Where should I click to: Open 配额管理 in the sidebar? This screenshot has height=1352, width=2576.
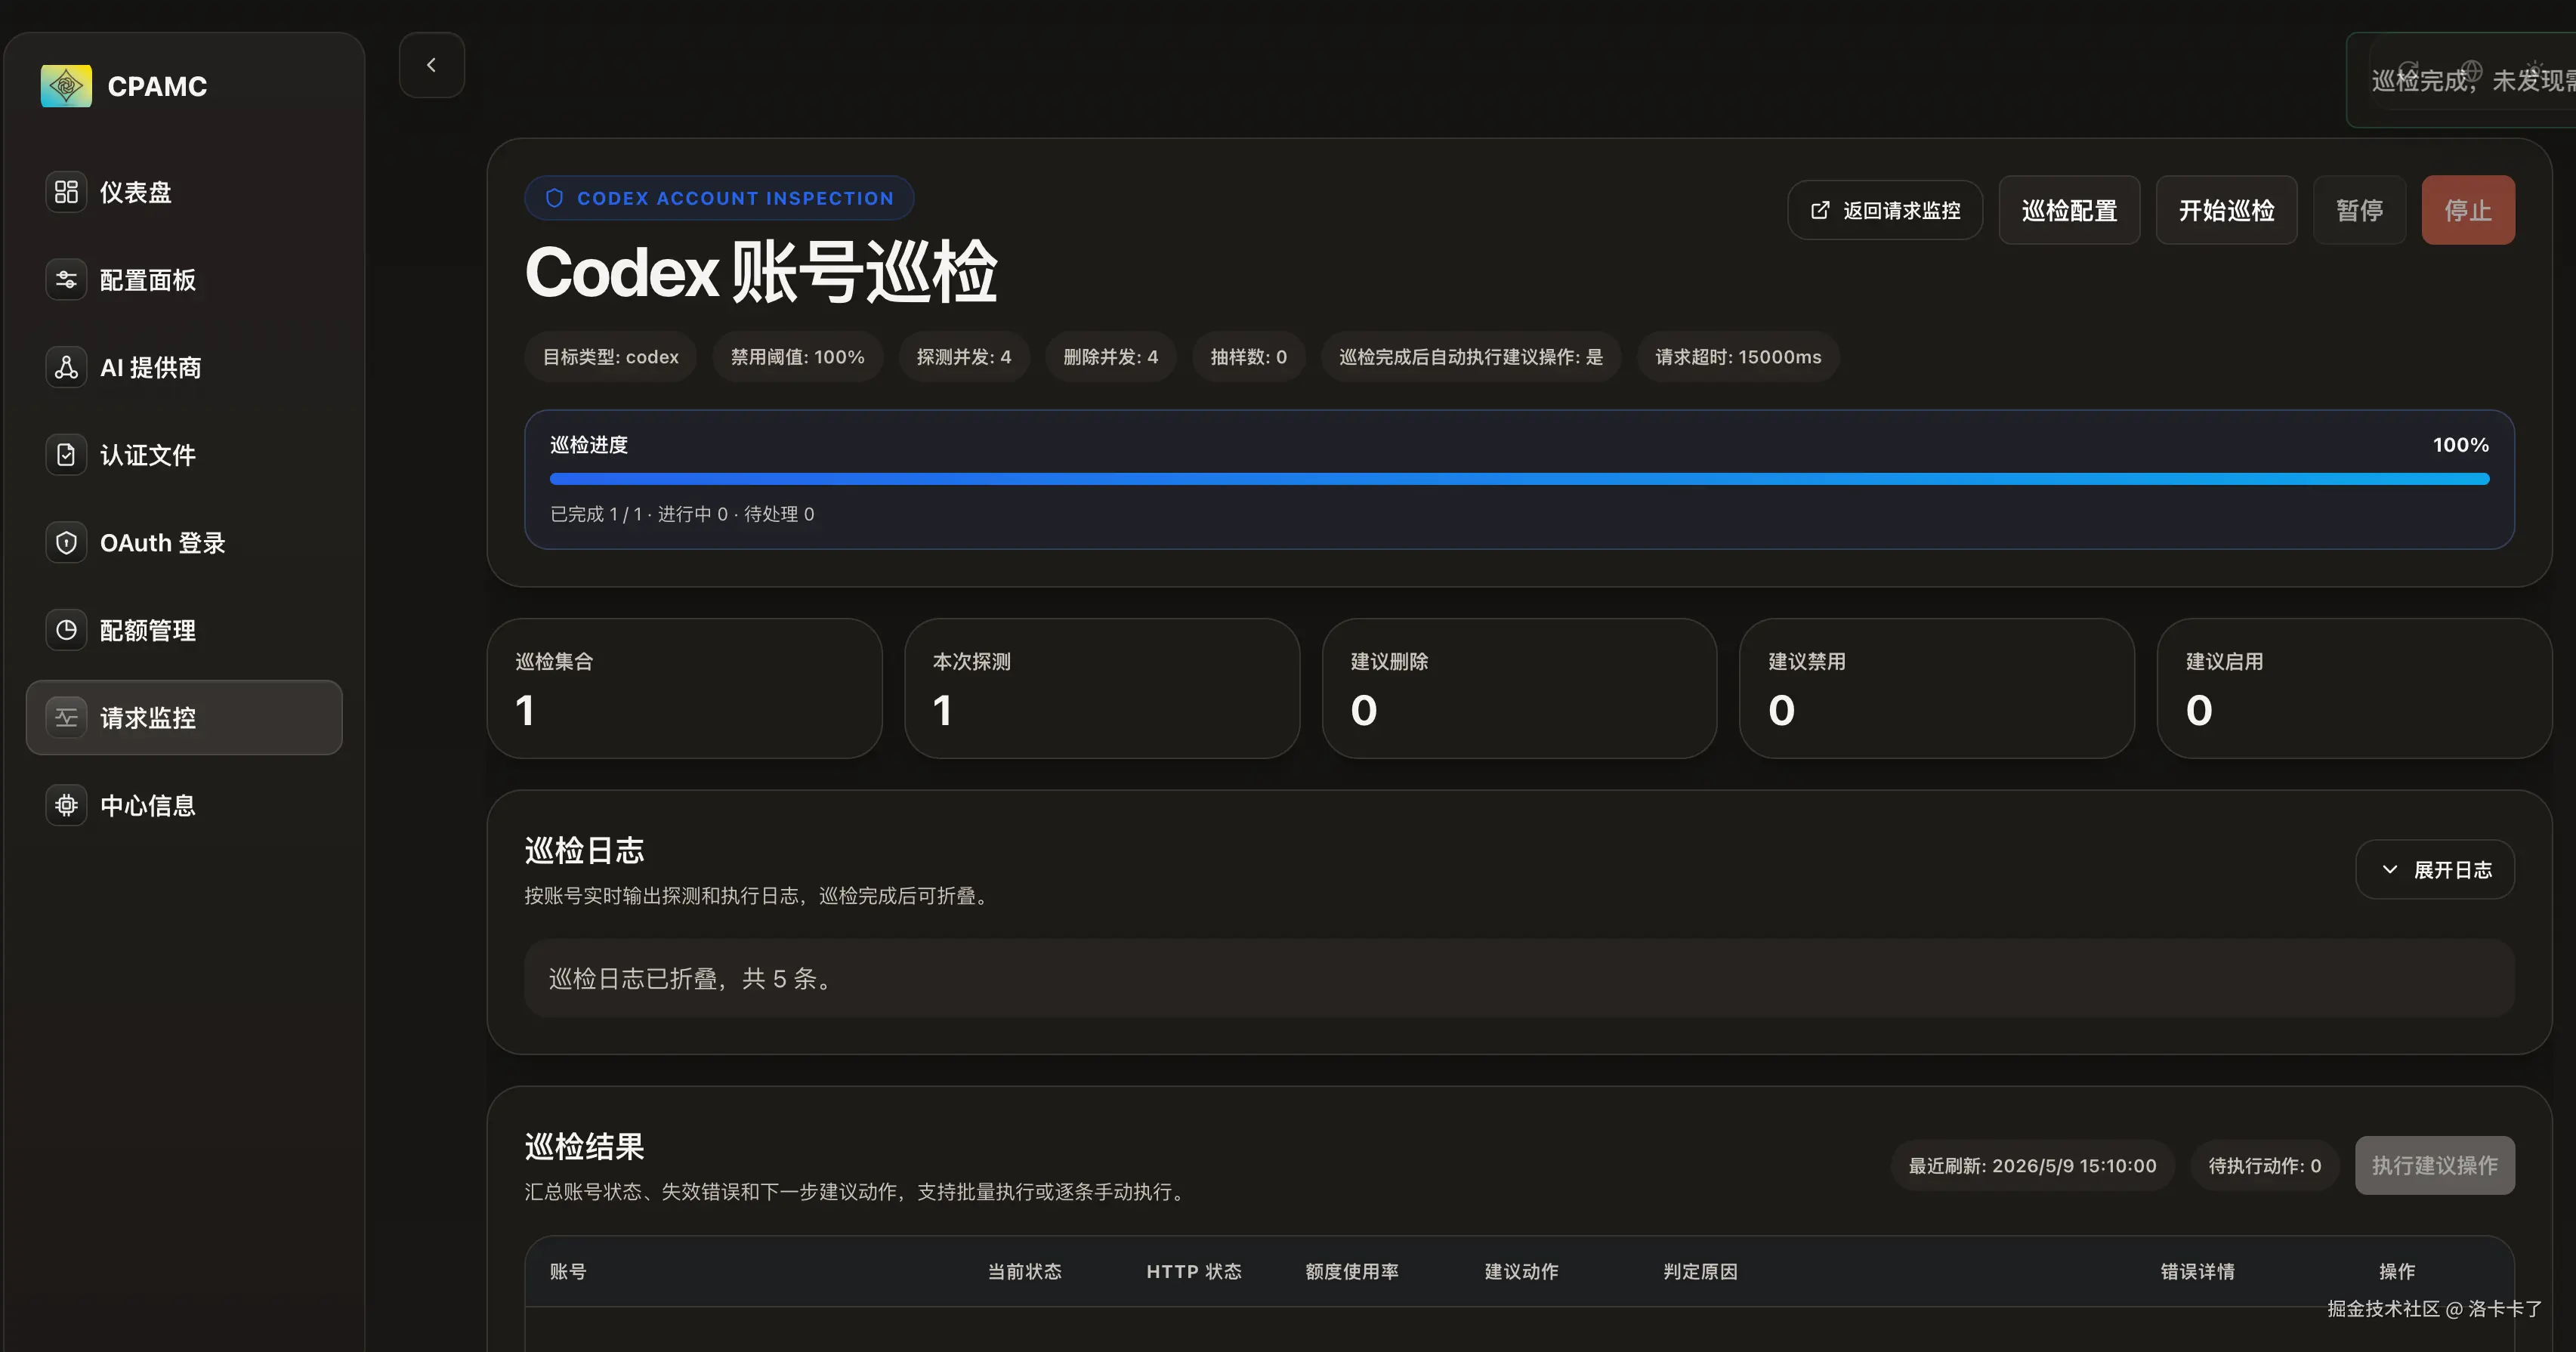184,630
